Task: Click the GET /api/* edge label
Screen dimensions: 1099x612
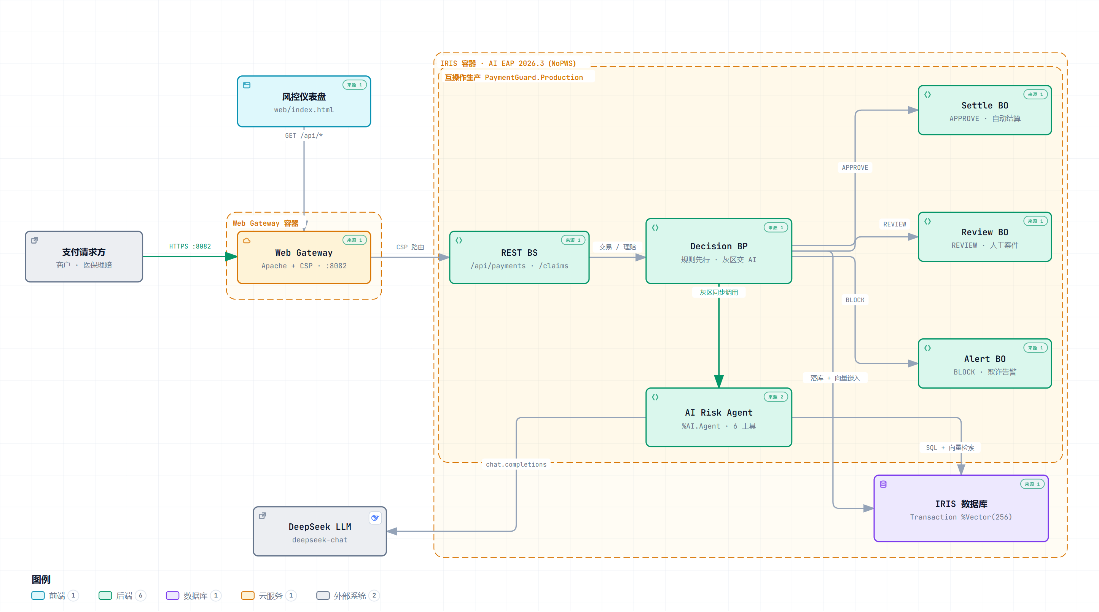Action: (304, 136)
